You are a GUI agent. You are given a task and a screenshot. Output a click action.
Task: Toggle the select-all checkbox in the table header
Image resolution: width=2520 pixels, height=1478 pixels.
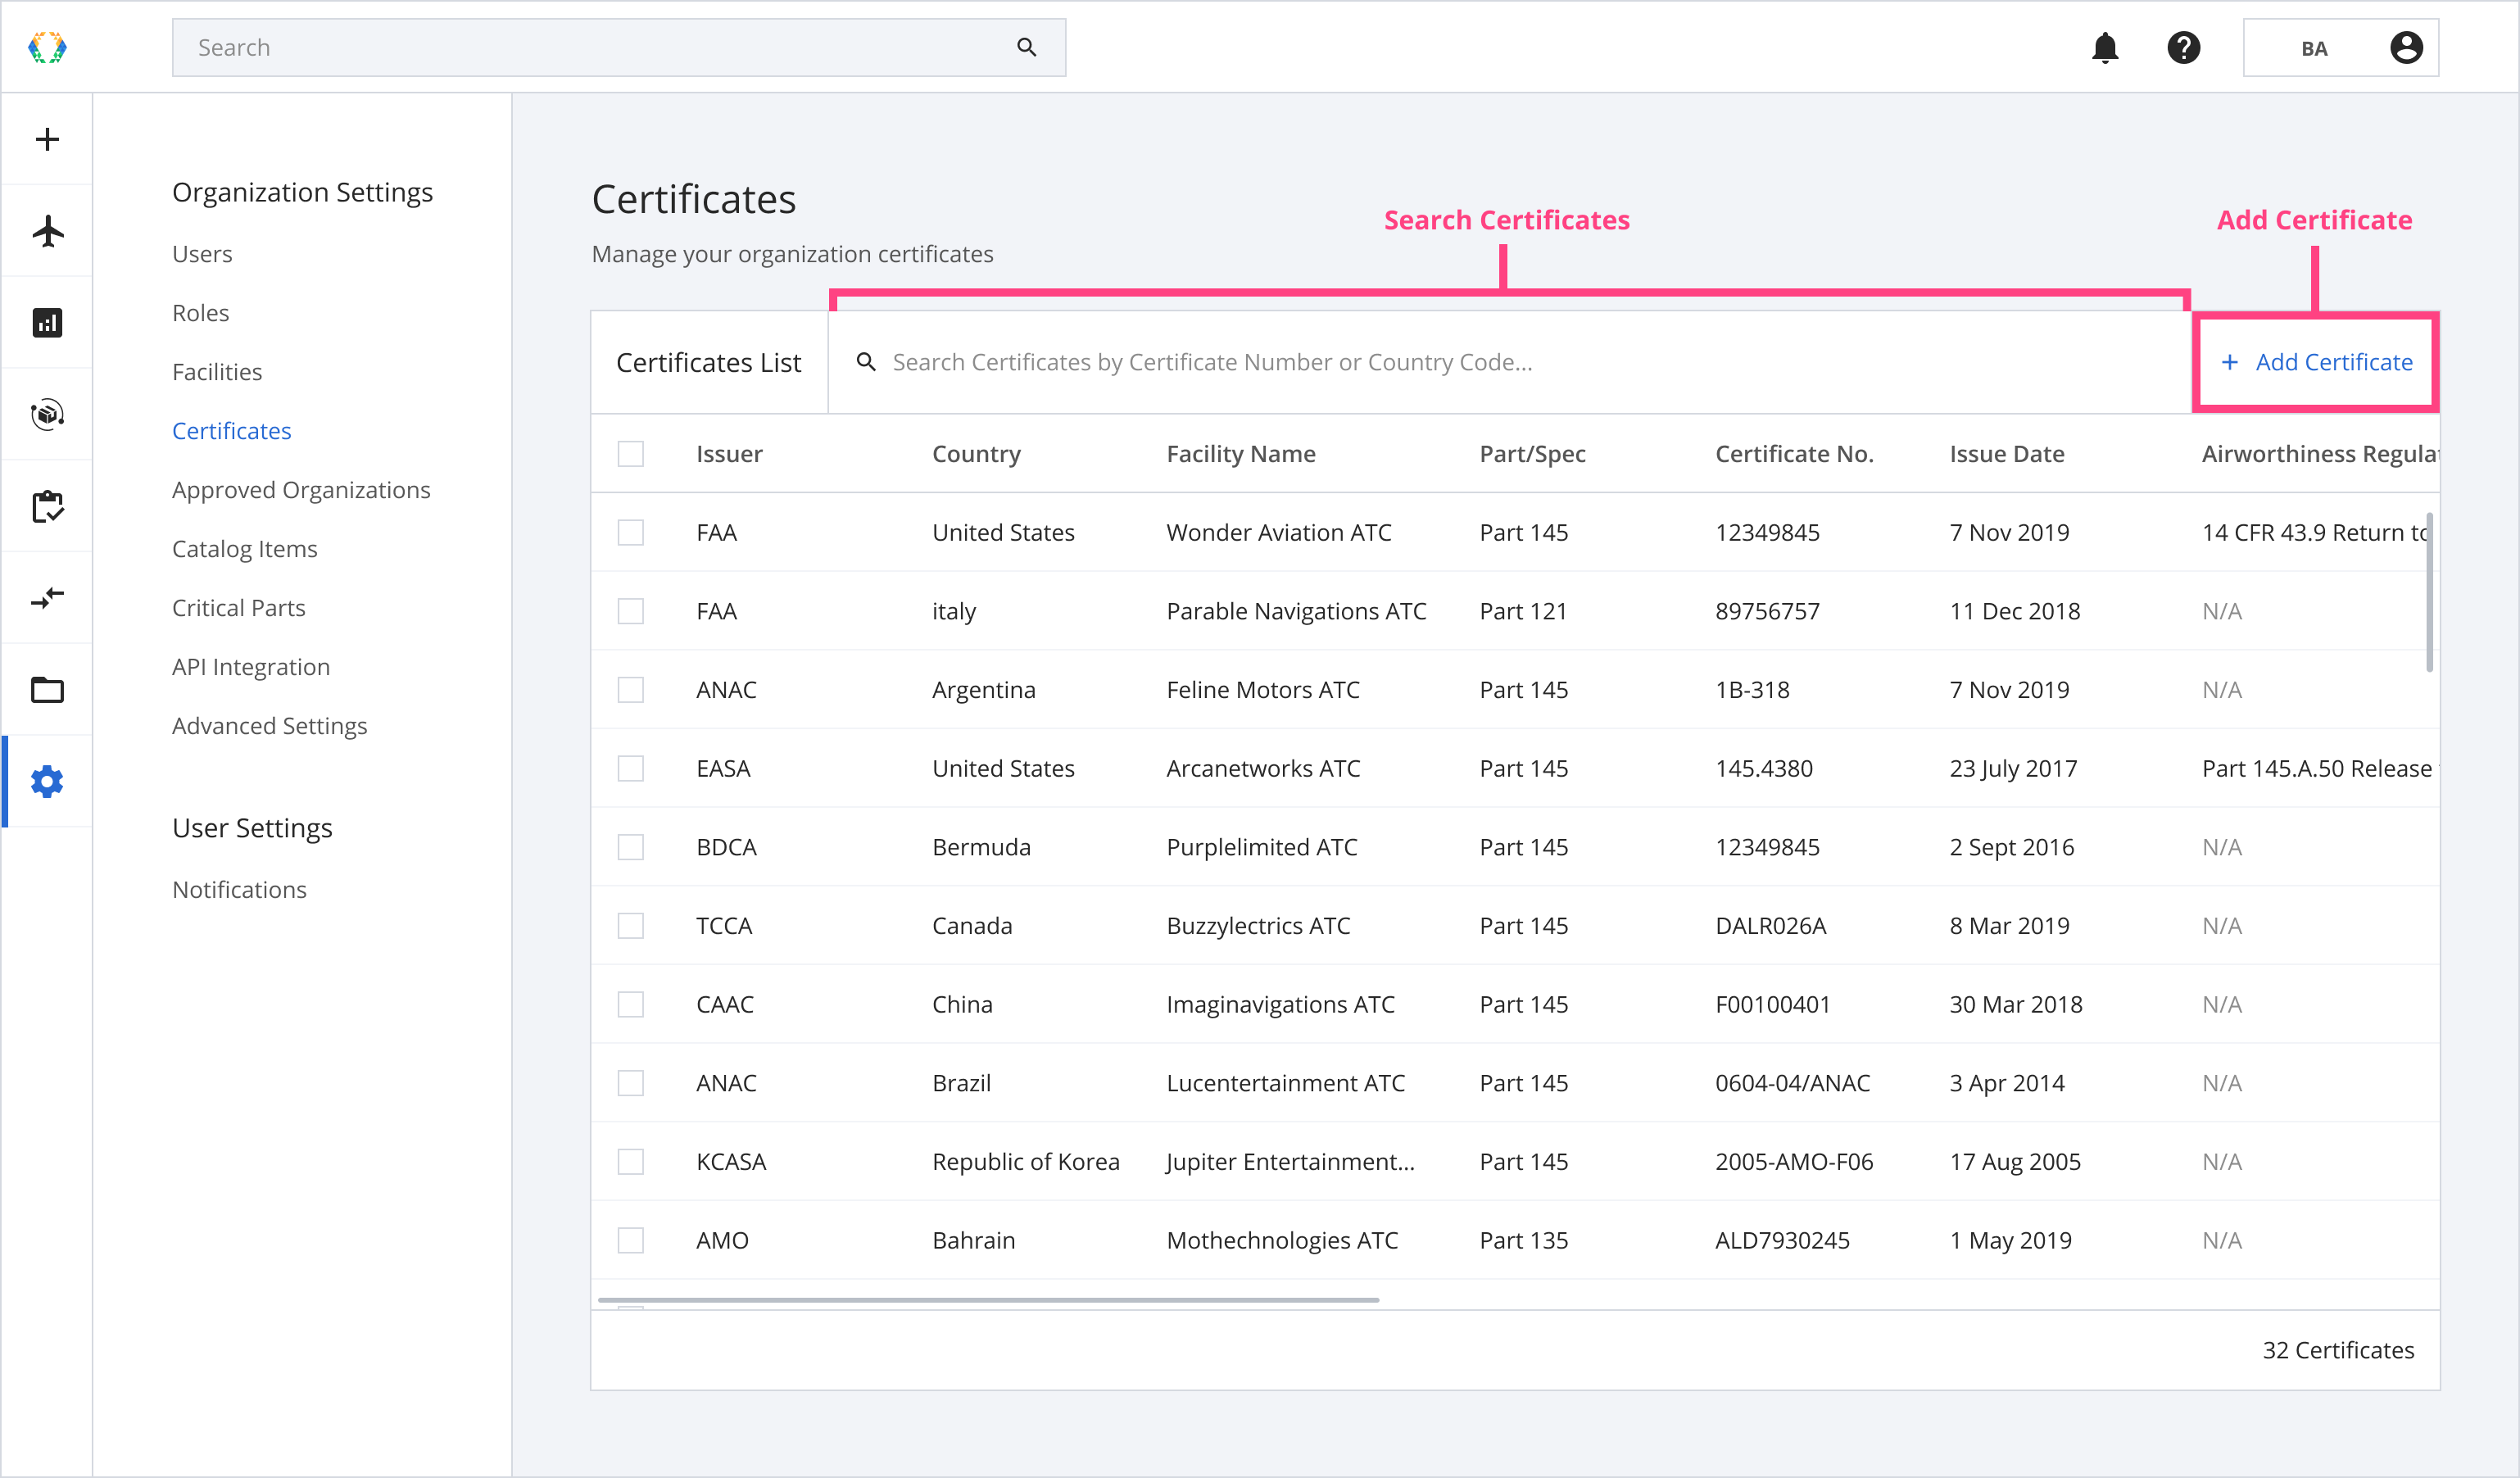pos(631,454)
